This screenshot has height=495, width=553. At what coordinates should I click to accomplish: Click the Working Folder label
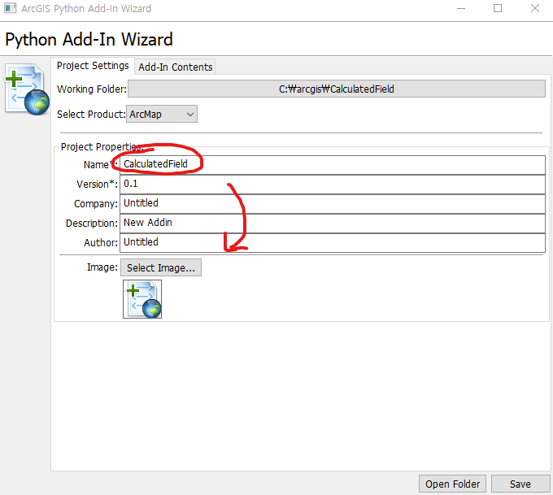coord(92,89)
